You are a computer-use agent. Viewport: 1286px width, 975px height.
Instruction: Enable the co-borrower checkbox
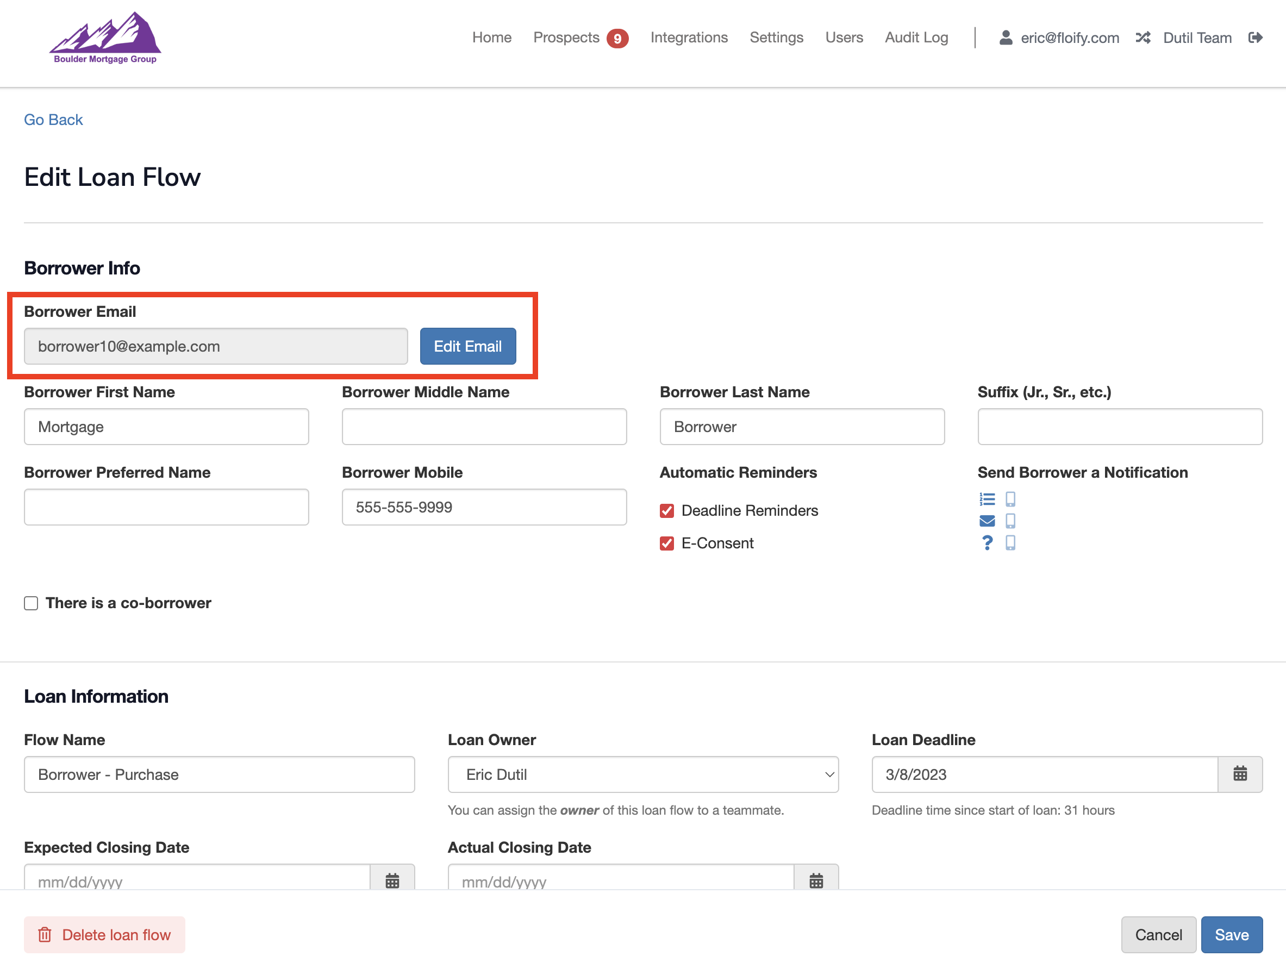click(x=32, y=603)
